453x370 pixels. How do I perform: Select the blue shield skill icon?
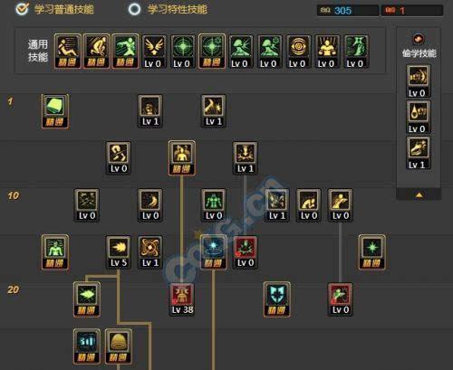click(x=276, y=299)
